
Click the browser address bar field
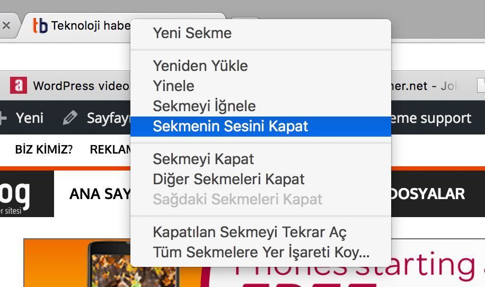pos(64,56)
